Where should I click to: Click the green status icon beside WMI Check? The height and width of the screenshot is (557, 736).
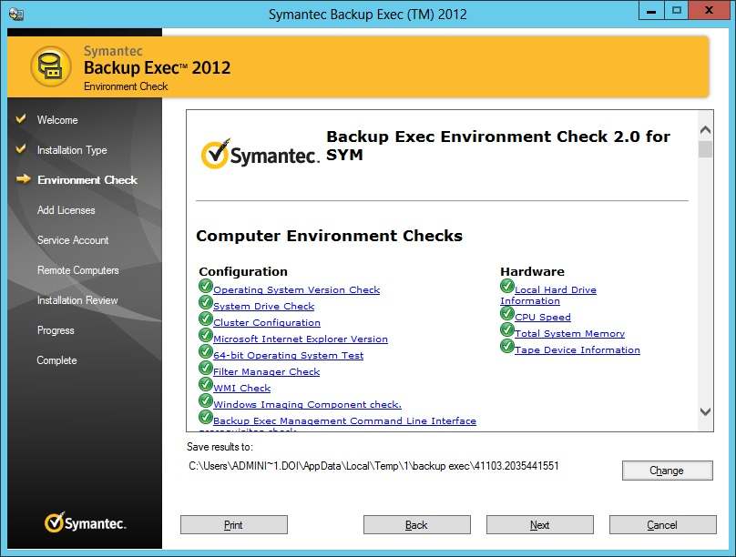206,387
